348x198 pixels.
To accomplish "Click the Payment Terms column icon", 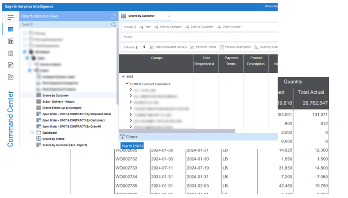I will (x=192, y=47).
